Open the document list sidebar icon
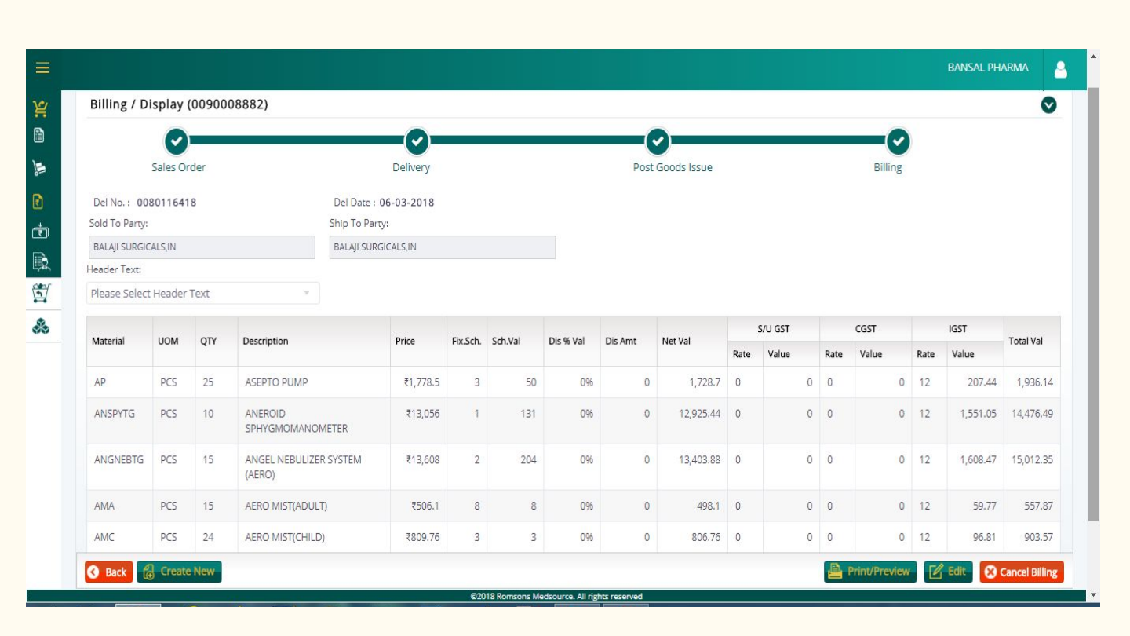The height and width of the screenshot is (636, 1130). click(x=38, y=134)
